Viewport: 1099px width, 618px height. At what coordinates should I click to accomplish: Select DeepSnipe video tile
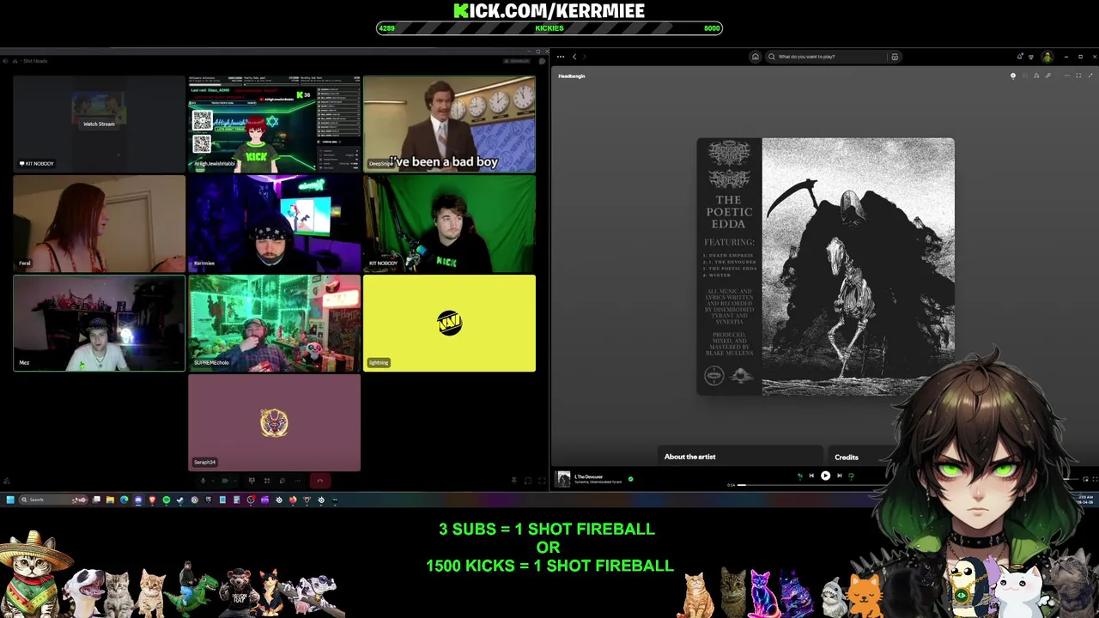pos(449,124)
